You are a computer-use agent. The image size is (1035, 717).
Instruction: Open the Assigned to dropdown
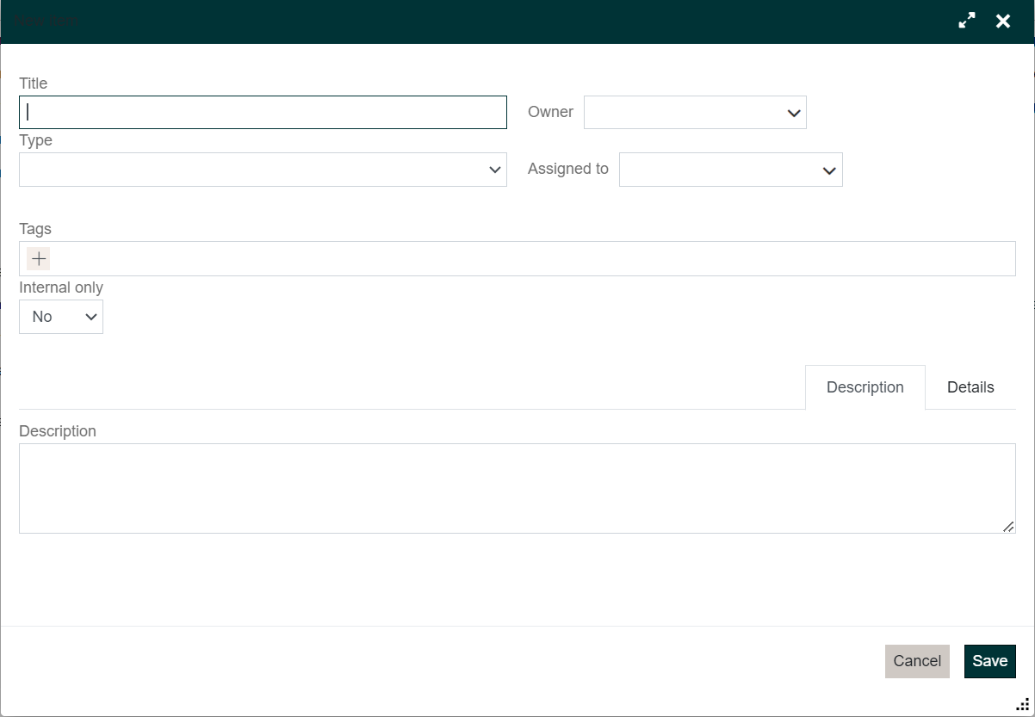tap(730, 170)
